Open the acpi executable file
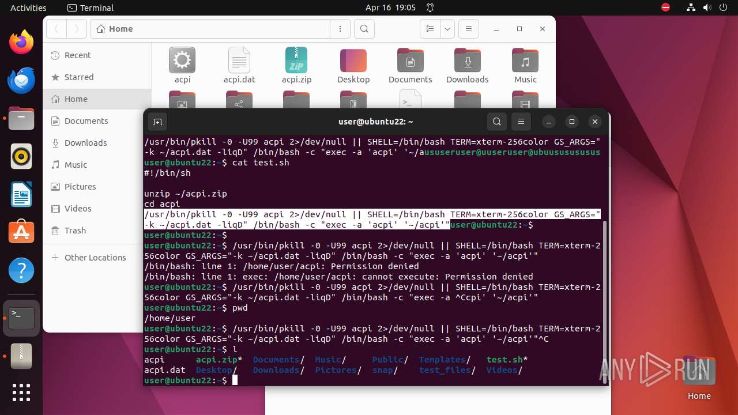The width and height of the screenshot is (738, 415). [182, 66]
